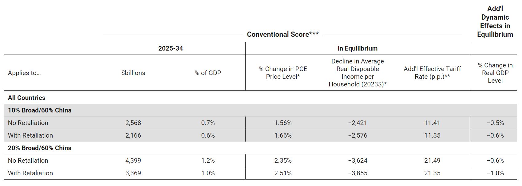
Task: Click the 2,568 billions value cell
Action: coord(133,123)
